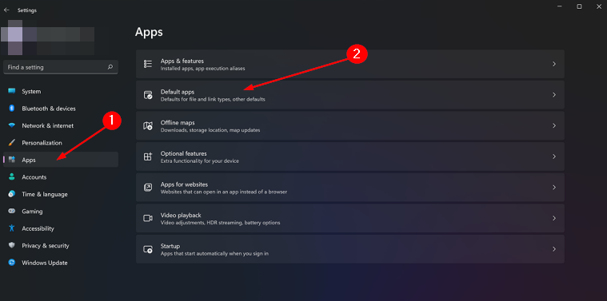The width and height of the screenshot is (607, 301).
Task: Expand Apps & features chevron
Action: tap(554, 64)
